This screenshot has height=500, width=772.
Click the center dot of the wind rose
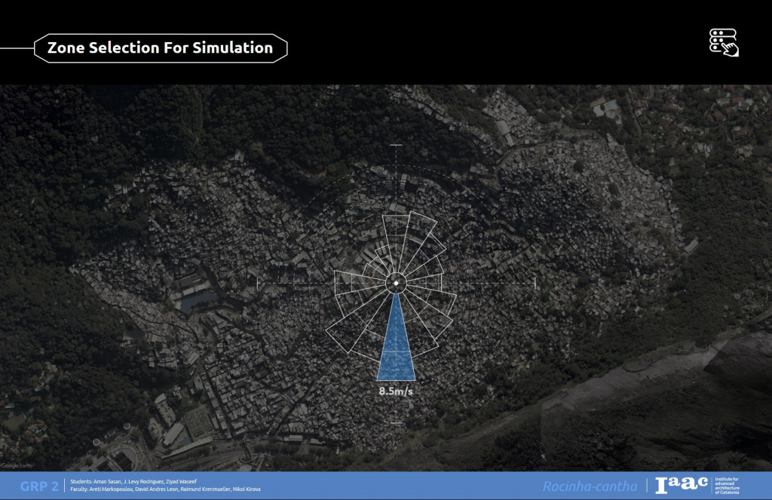pos(396,284)
